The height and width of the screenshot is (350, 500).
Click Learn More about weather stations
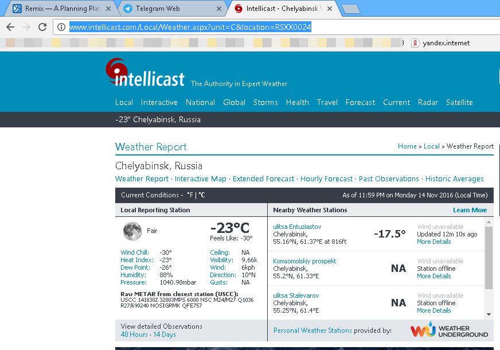[470, 210]
